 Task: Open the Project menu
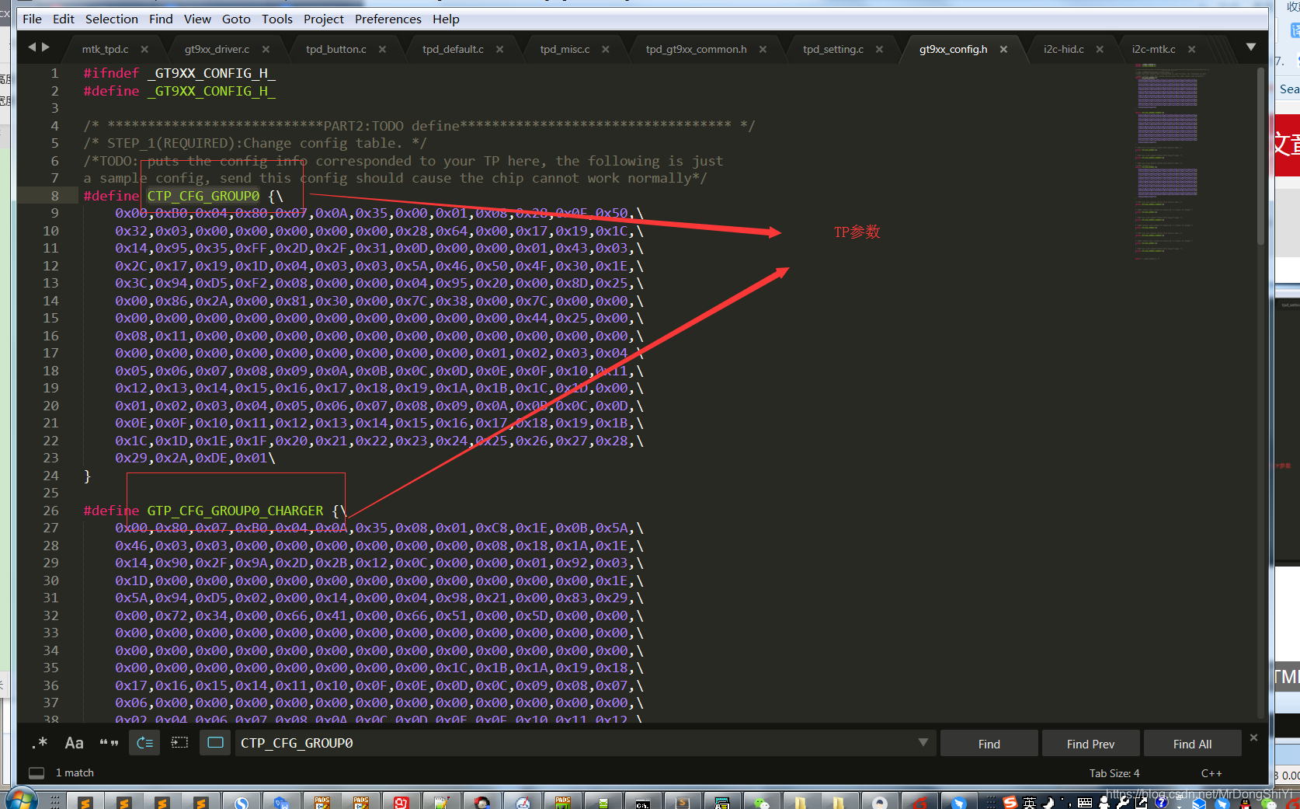pyautogui.click(x=324, y=19)
